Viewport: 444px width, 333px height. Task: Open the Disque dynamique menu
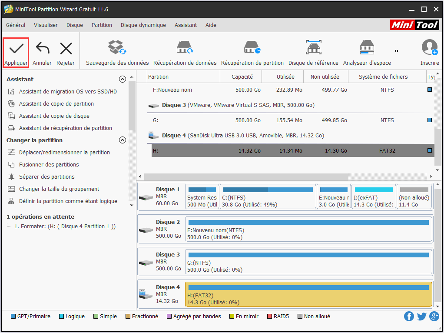coord(143,25)
